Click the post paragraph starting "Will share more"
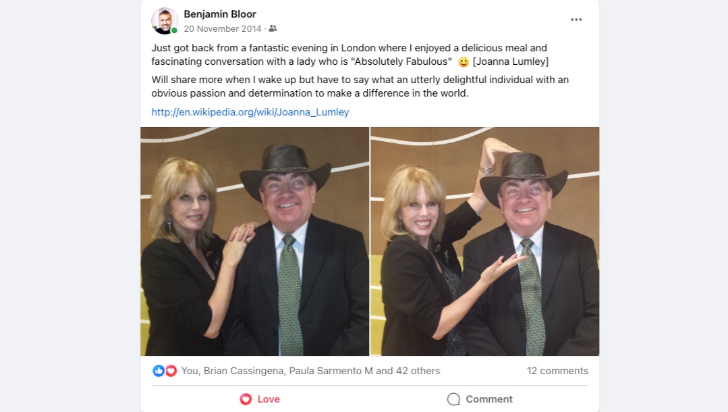This screenshot has height=412, width=728. point(360,86)
